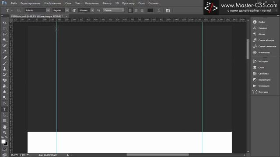Image resolution: width=280 pixels, height=157 pixels.
Task: Open the Навигатор panel
Action: (265, 52)
